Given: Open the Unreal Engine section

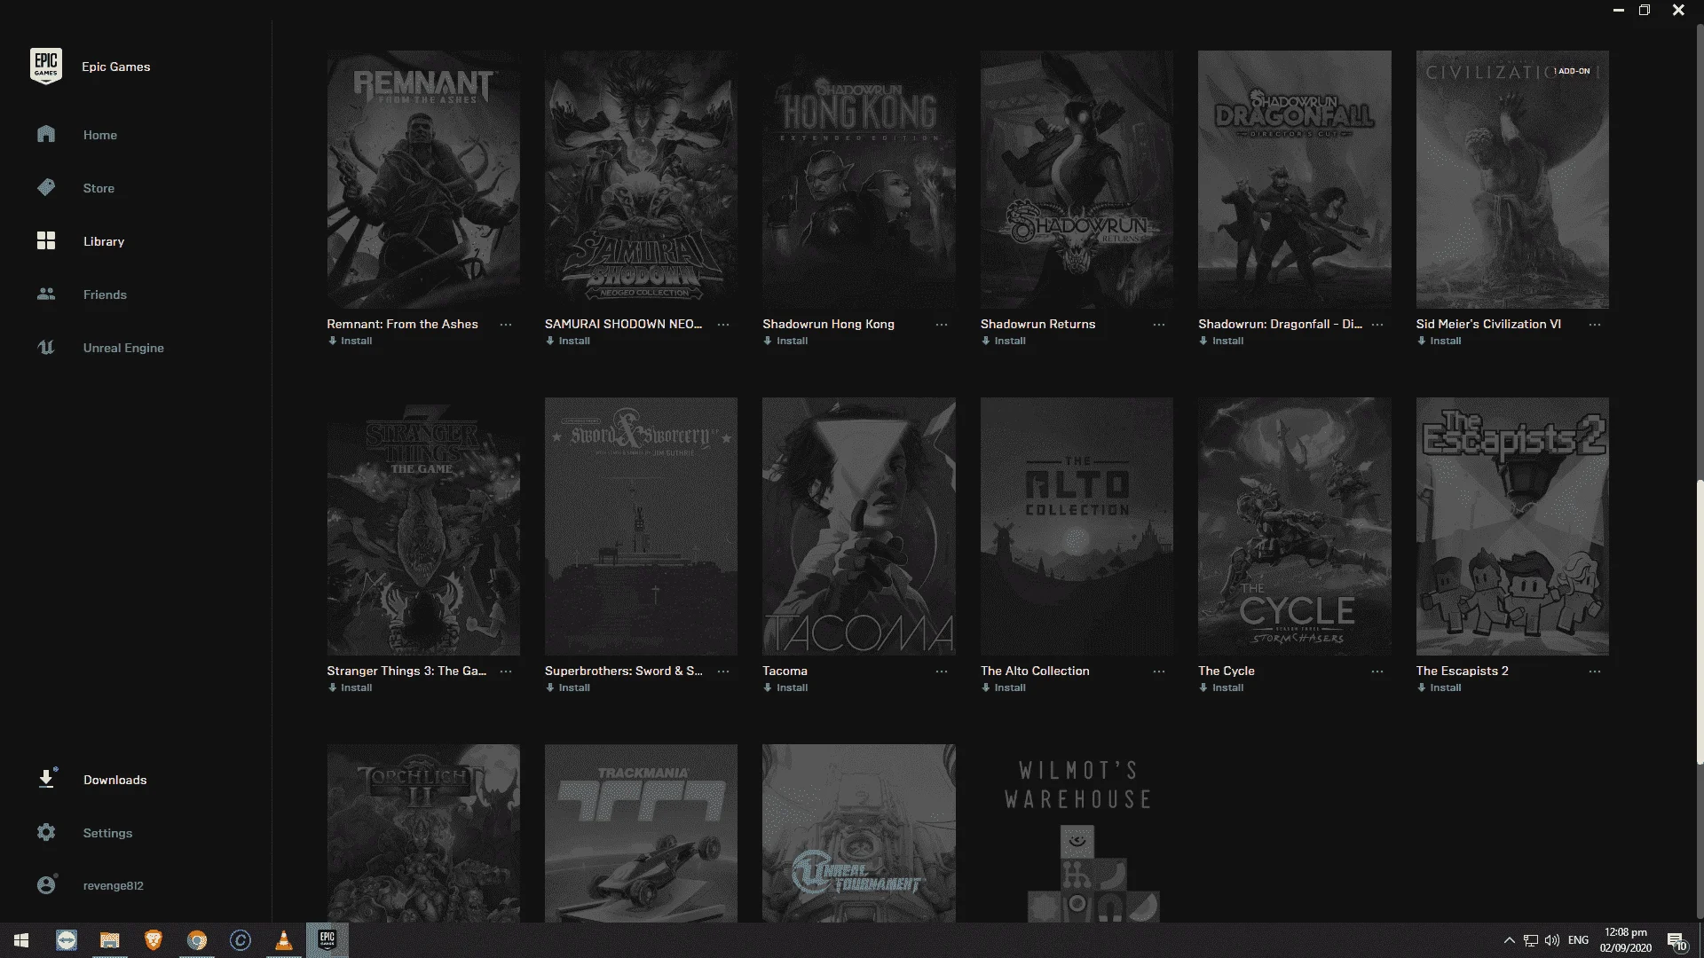Looking at the screenshot, I should [x=123, y=348].
